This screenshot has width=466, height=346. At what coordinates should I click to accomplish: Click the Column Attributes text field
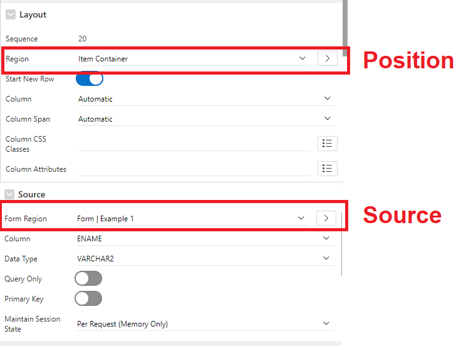click(x=194, y=169)
